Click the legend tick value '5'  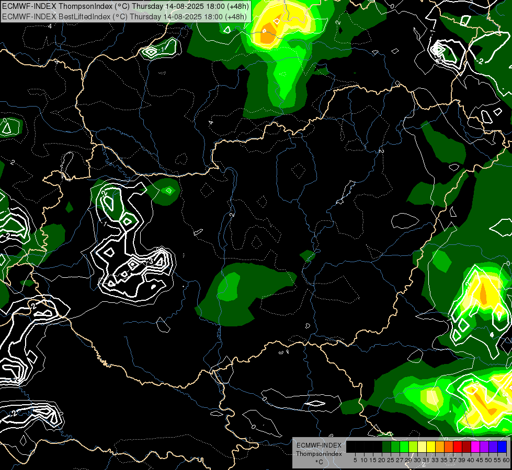(355, 460)
